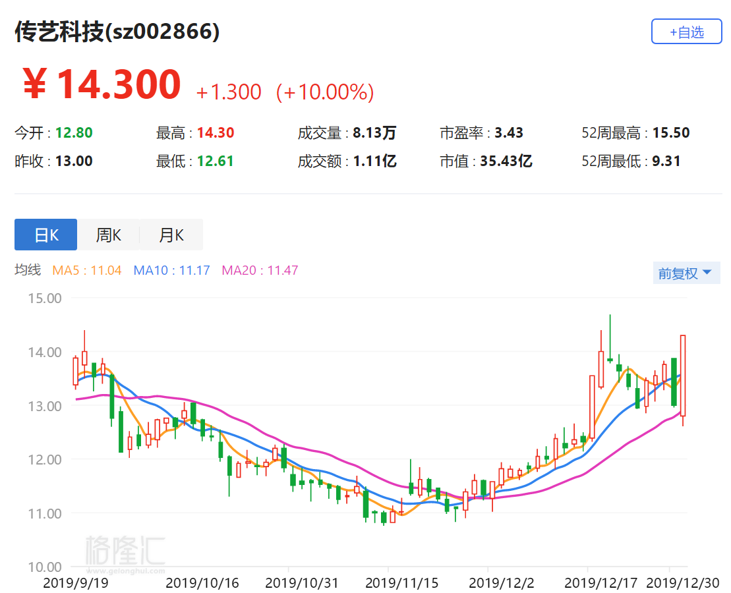Click the 2019/12/30 date axis label
This screenshot has height=593, width=731.
coord(683,582)
